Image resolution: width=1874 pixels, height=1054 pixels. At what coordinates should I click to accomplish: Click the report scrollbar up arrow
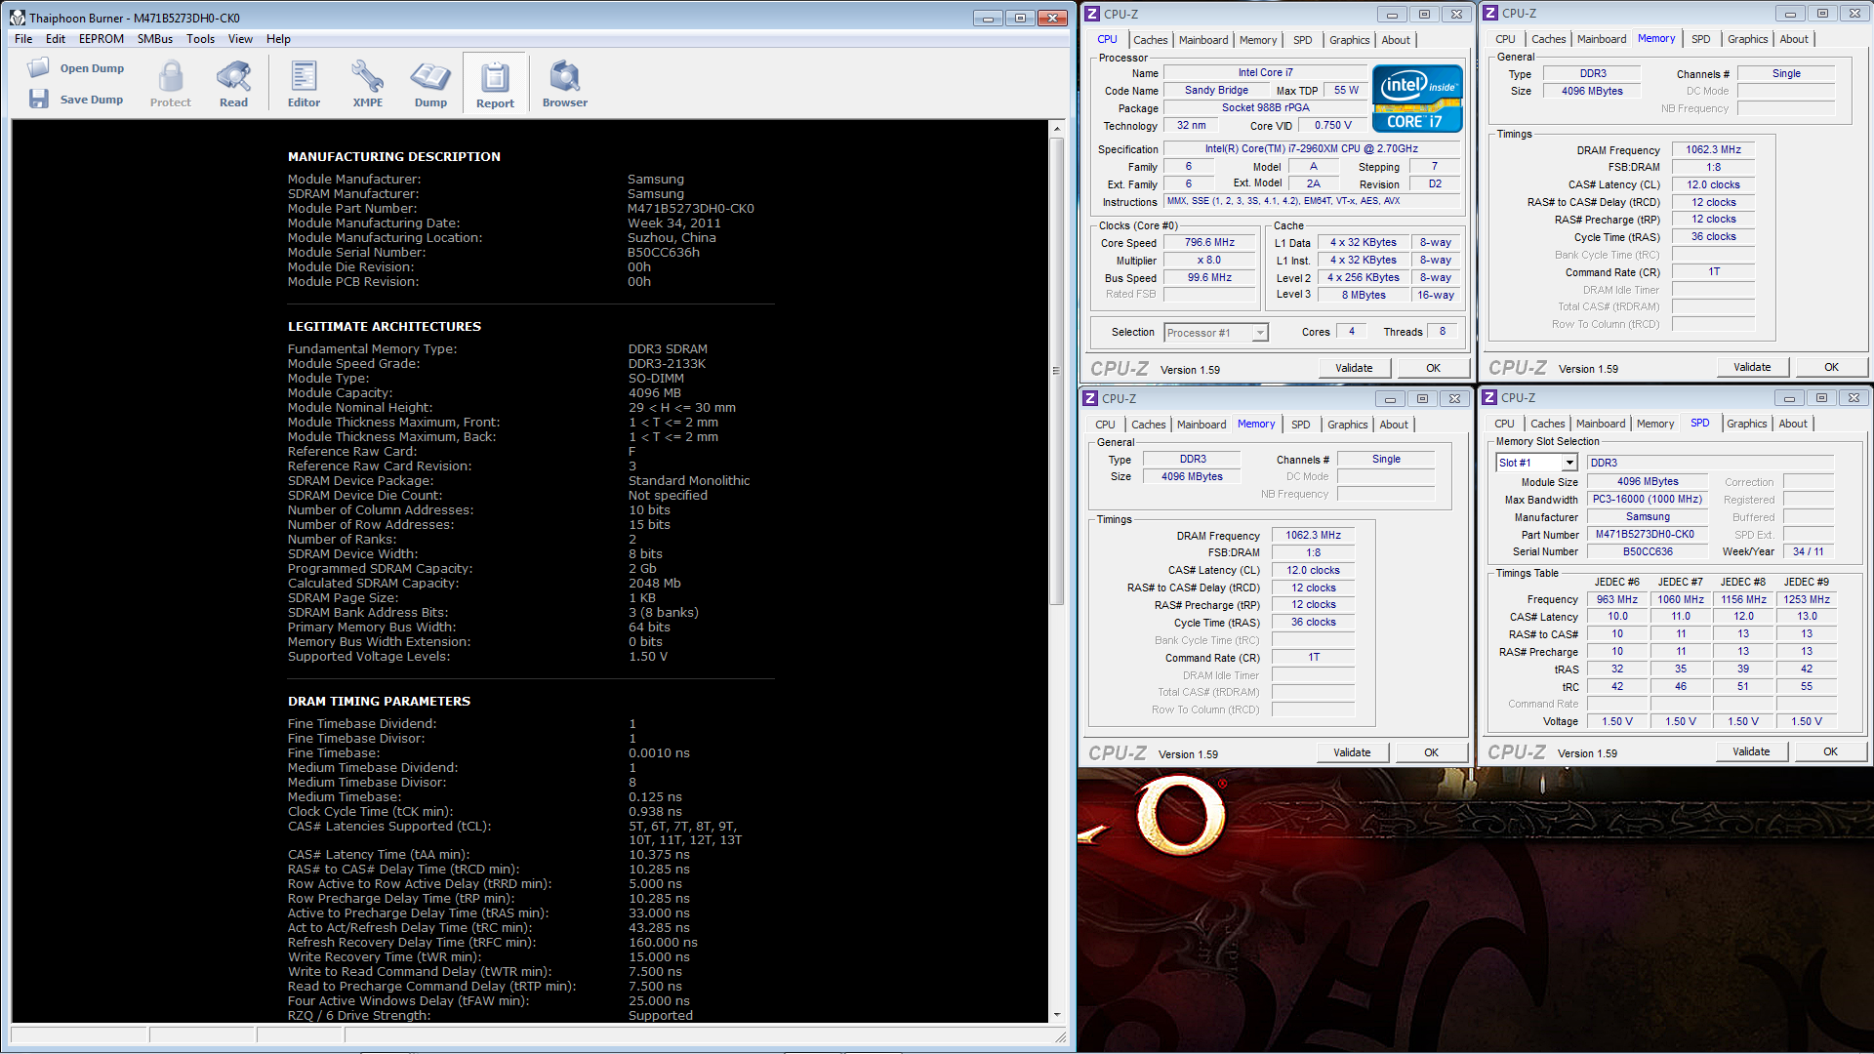pos(1056,129)
